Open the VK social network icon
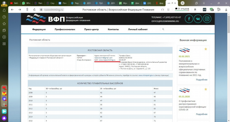 point(198,19)
